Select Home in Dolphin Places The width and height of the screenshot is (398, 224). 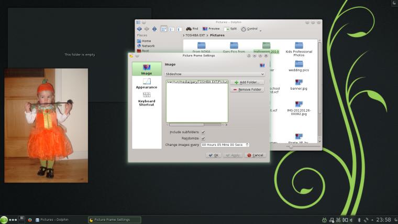tap(144, 41)
